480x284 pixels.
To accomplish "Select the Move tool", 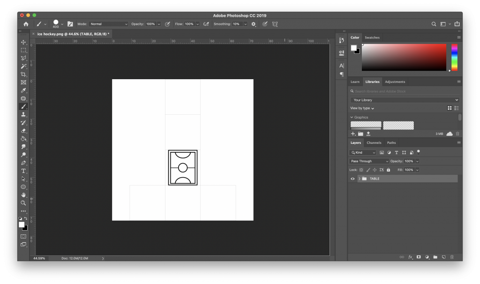I will 23,42.
